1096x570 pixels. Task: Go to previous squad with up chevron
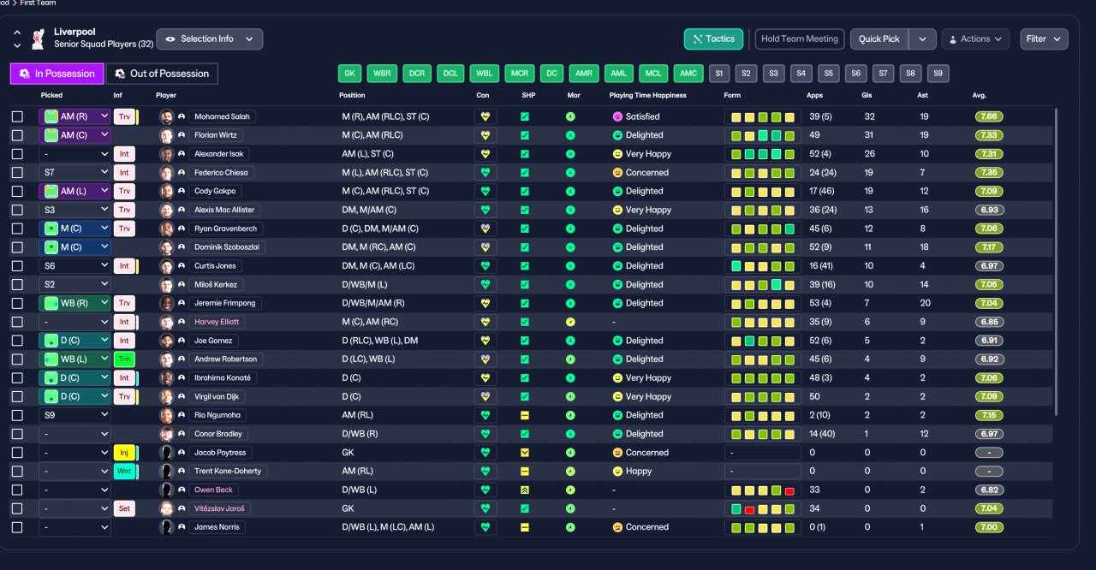tap(17, 33)
